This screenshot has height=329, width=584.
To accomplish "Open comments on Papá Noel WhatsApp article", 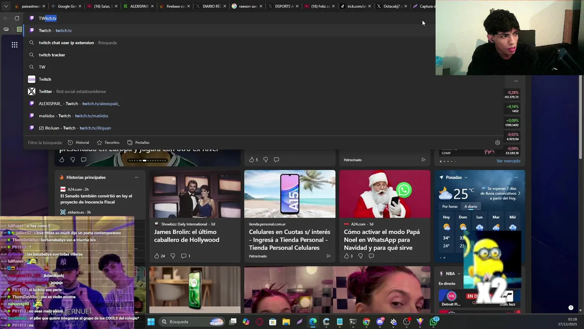I will click(371, 256).
